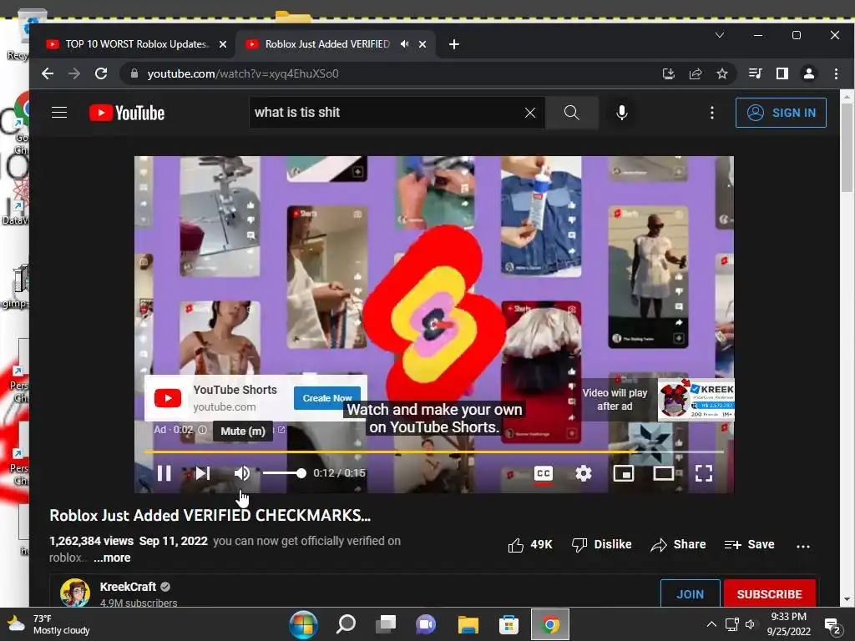Pause the video playback
Screen dimensions: 855x641
(x=164, y=473)
